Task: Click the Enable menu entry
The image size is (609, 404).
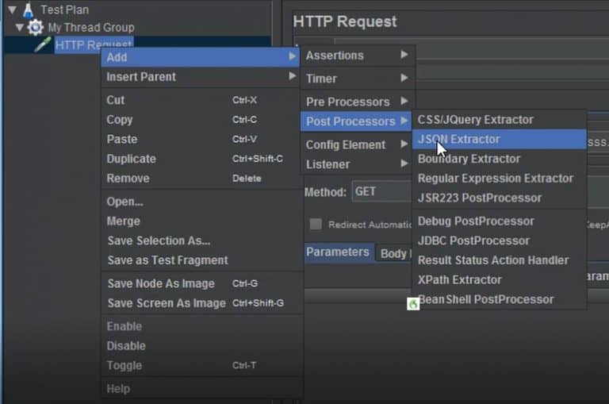Action: point(201,326)
